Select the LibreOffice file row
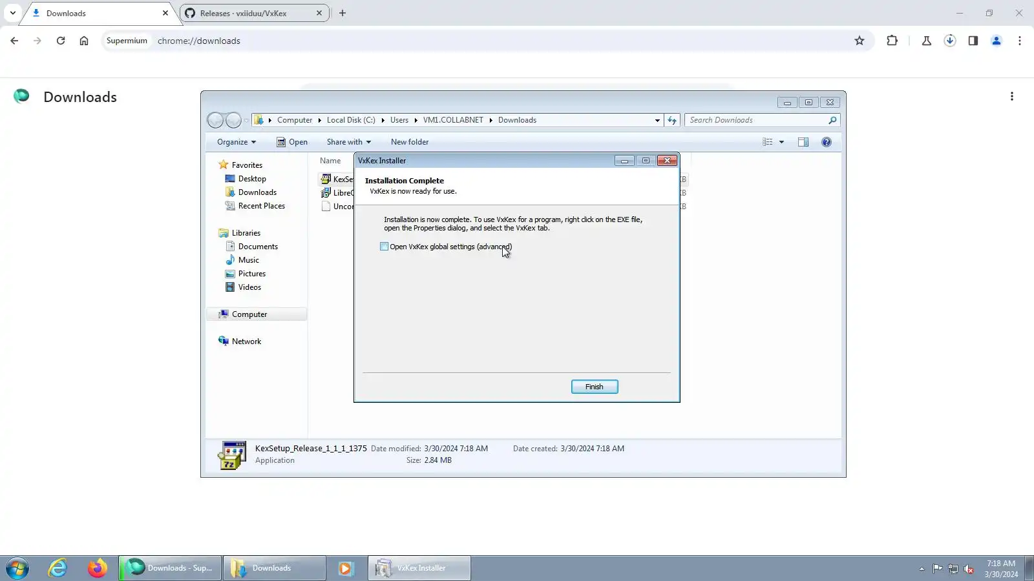The image size is (1034, 581). [337, 193]
